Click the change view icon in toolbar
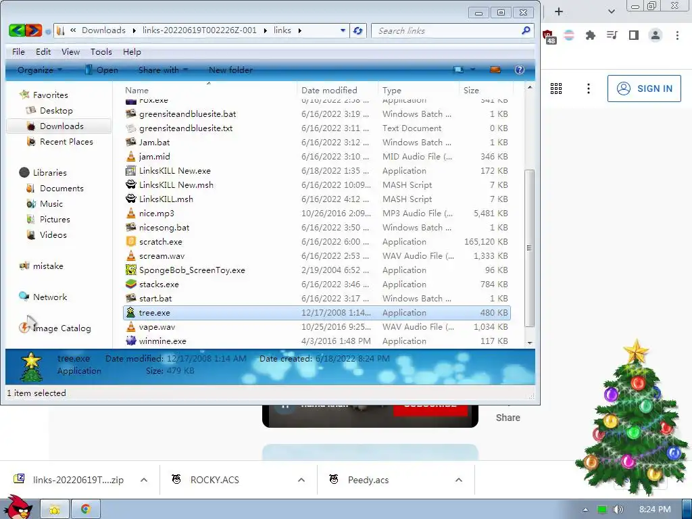Screen dimensions: 692x519 pyautogui.click(x=459, y=70)
